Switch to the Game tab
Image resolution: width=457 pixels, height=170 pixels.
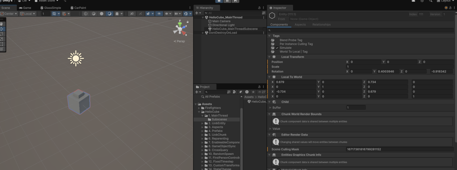point(25,8)
